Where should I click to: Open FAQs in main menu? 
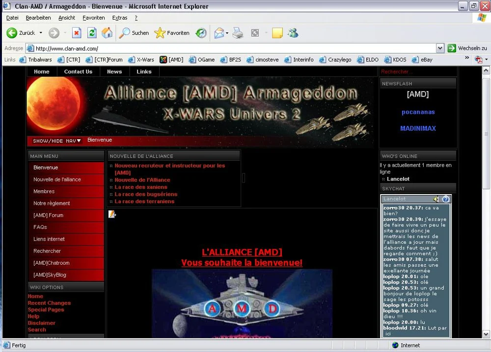[66, 227]
